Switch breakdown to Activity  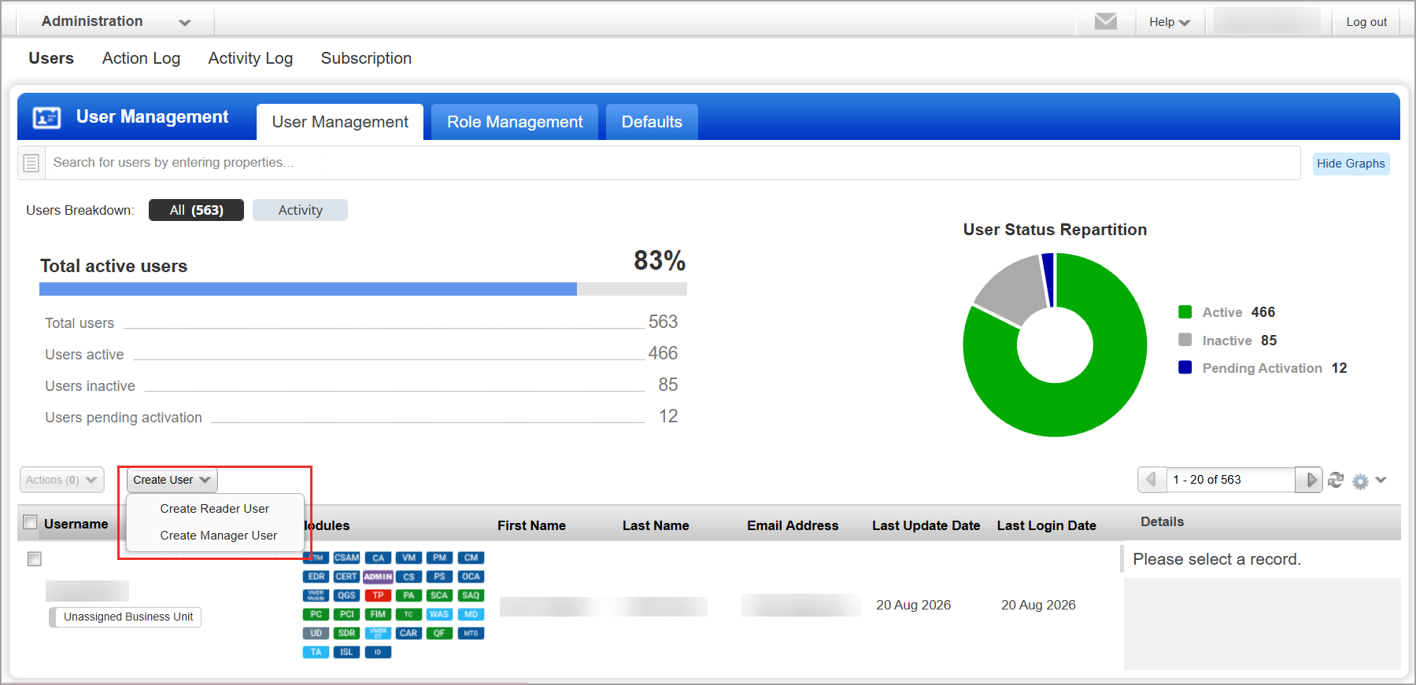[x=300, y=210]
